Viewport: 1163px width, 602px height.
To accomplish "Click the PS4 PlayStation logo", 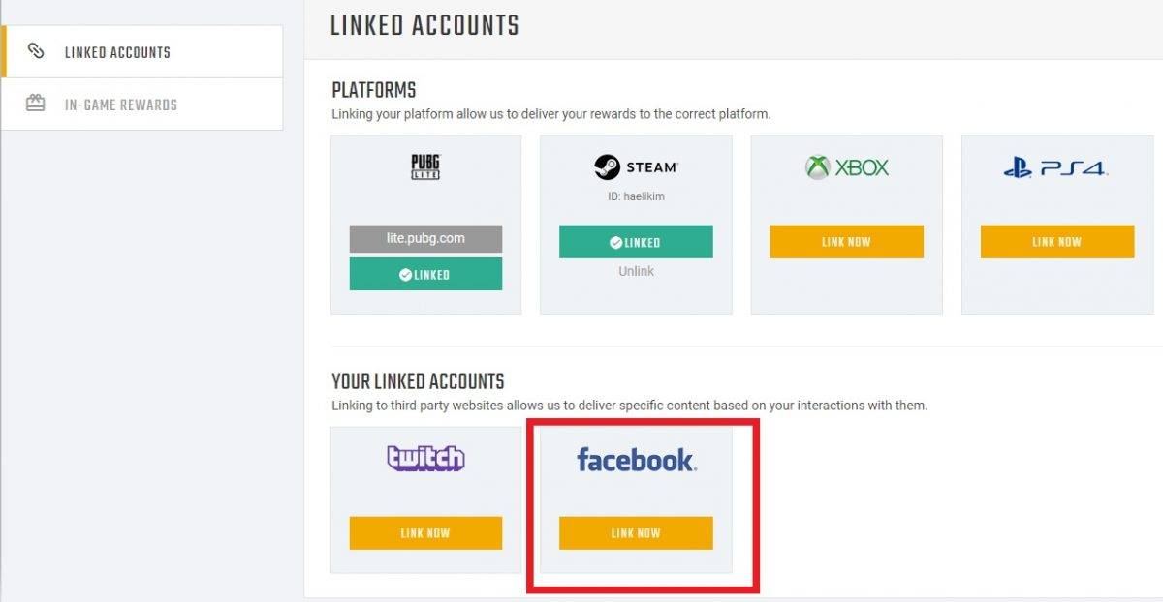I will (1055, 168).
